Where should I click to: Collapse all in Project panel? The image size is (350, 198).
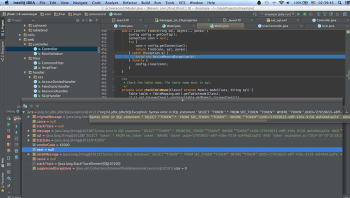(x=83, y=20)
